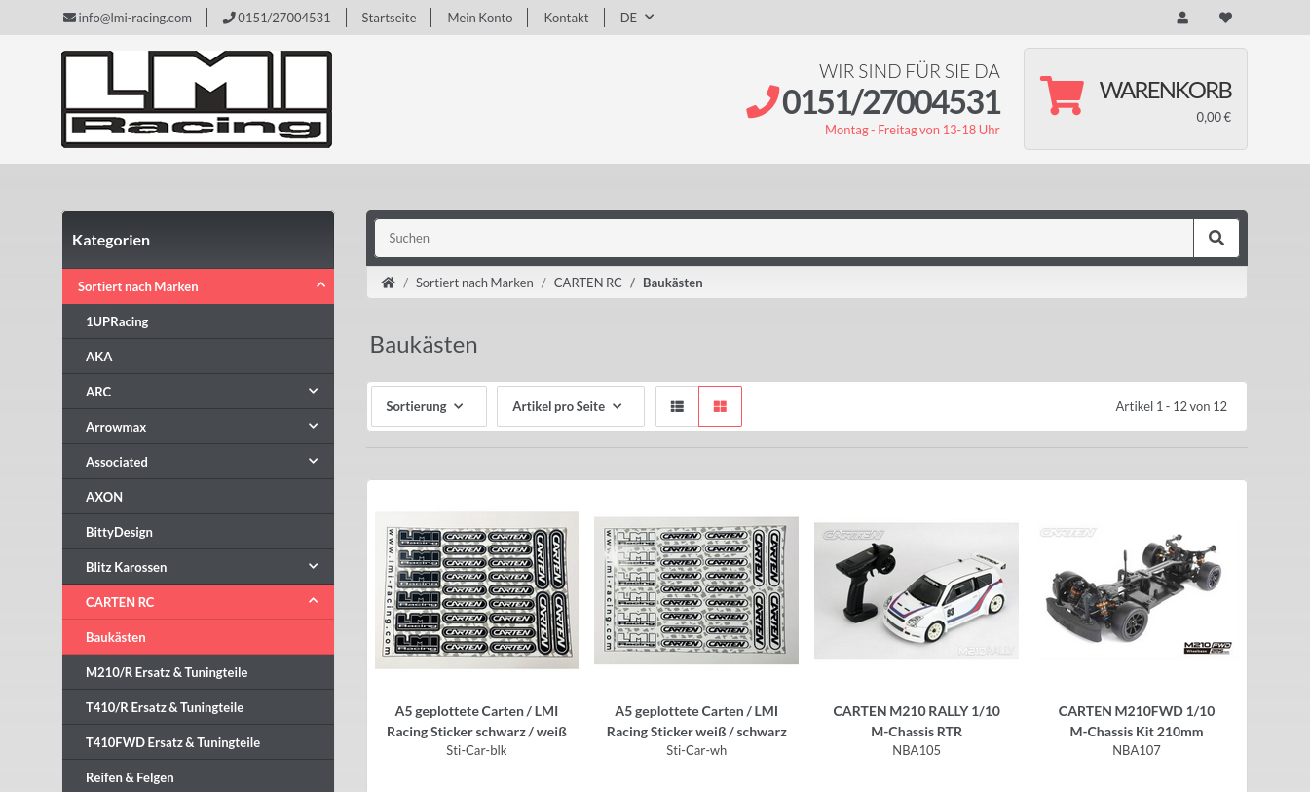Select the AKA category
Screen dimensions: 1310x792
[198, 357]
